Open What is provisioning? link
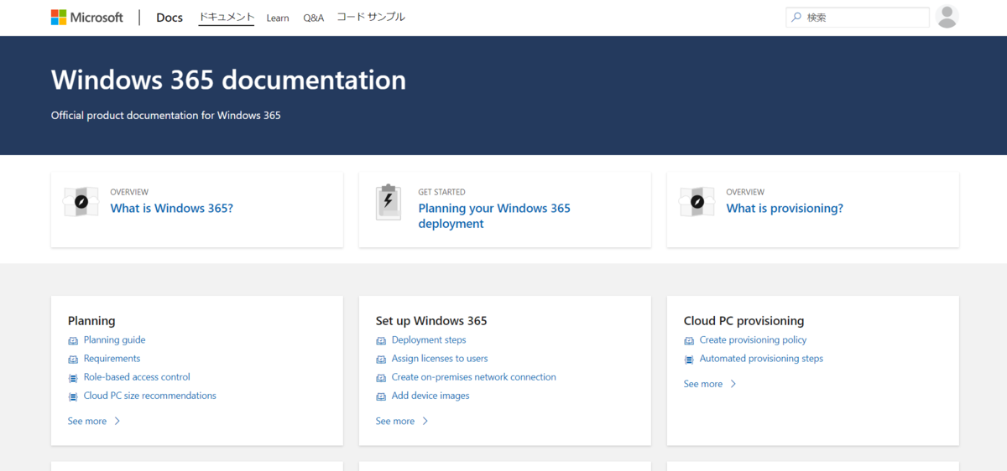Viewport: 1007px width, 471px height. click(785, 208)
